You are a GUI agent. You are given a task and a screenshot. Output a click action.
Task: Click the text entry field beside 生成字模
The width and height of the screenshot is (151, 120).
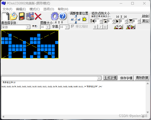[x=49, y=78]
